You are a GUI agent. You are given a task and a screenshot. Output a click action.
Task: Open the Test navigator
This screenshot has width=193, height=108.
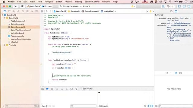(23, 11)
